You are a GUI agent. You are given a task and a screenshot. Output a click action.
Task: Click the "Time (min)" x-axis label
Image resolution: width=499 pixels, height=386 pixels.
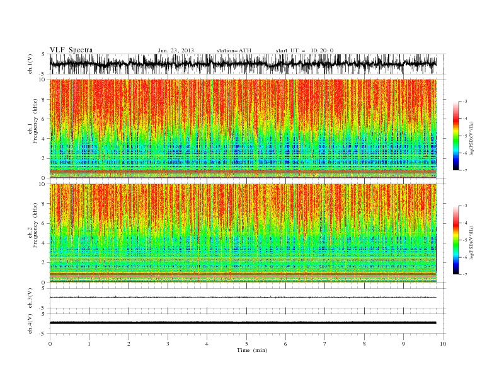coord(252,350)
